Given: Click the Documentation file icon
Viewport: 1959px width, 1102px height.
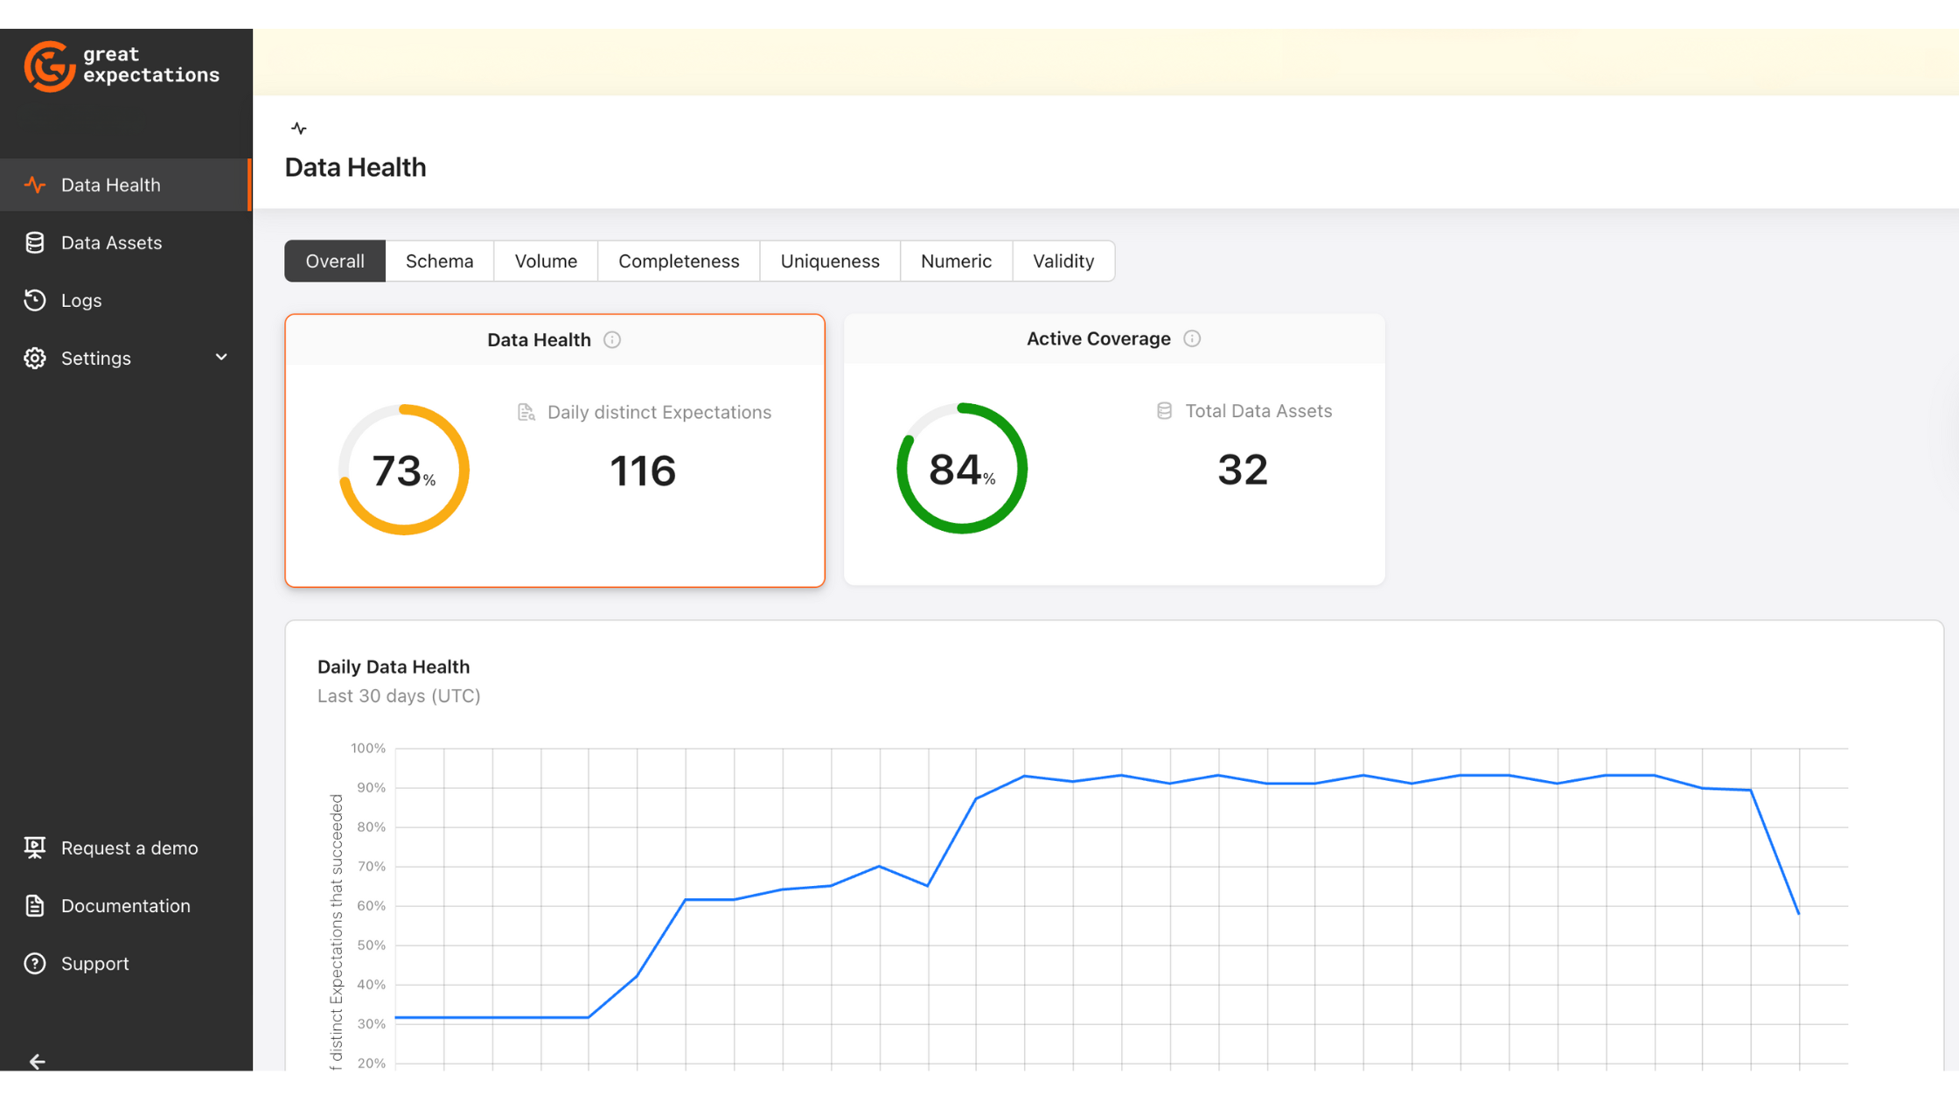Looking at the screenshot, I should (35, 905).
